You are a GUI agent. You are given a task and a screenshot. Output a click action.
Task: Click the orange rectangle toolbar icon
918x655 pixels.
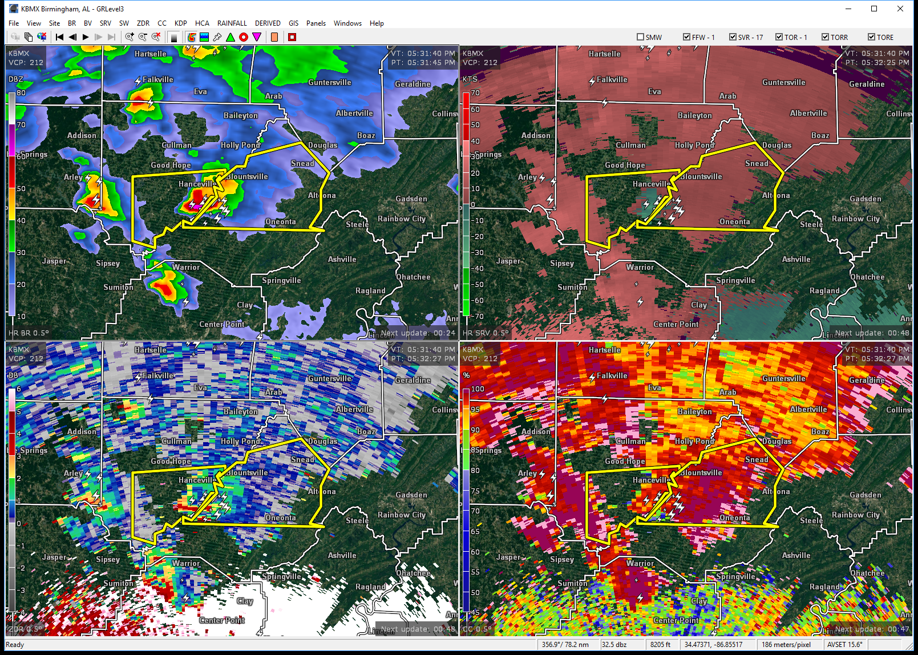pos(274,37)
